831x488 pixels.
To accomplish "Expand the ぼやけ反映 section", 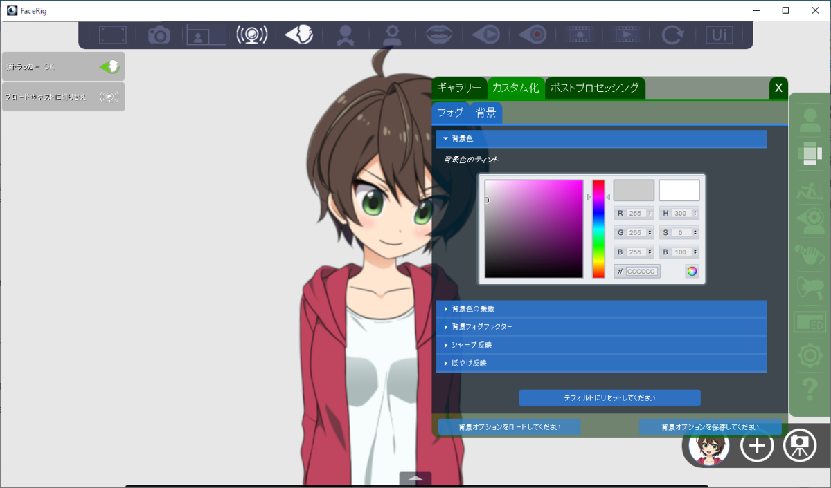I will [601, 363].
